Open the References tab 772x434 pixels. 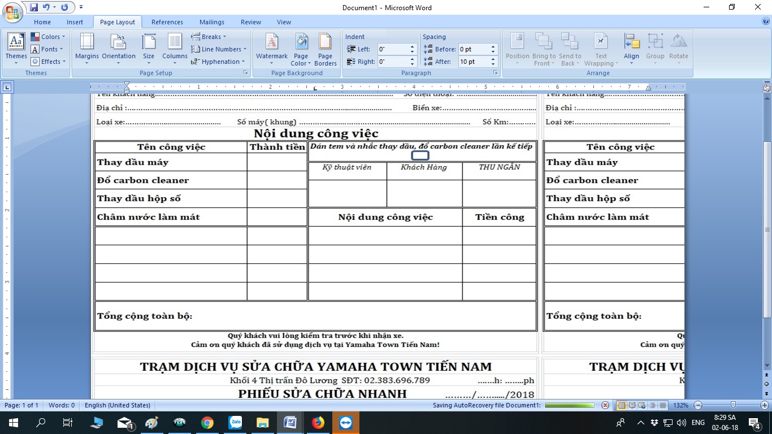tap(167, 22)
